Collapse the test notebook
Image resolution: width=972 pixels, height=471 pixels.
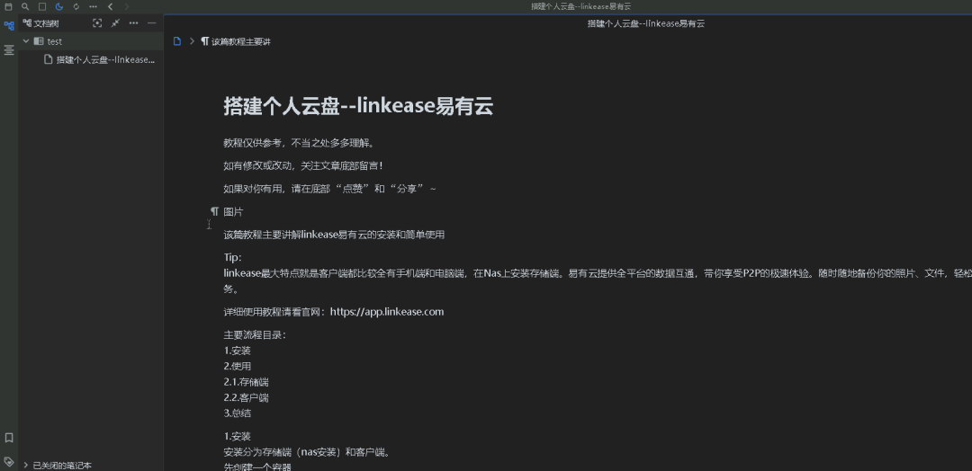click(x=26, y=41)
